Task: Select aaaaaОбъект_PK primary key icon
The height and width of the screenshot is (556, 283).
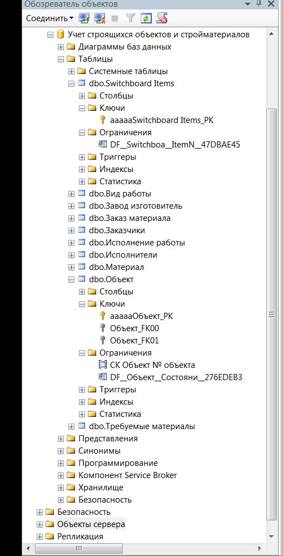Action: click(103, 316)
